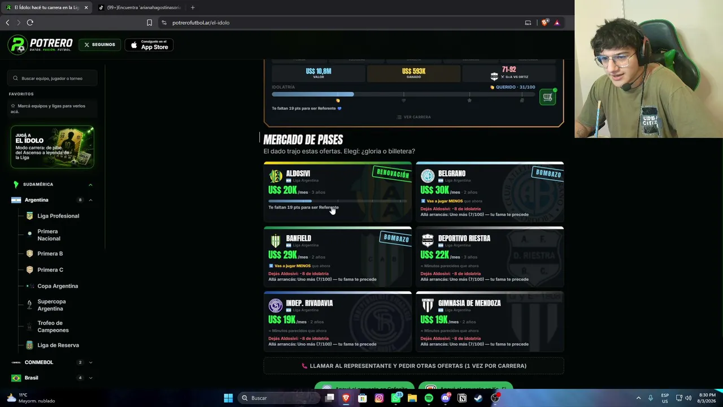This screenshot has height=407, width=723.
Task: Open Notion from the taskbar
Action: click(462, 398)
